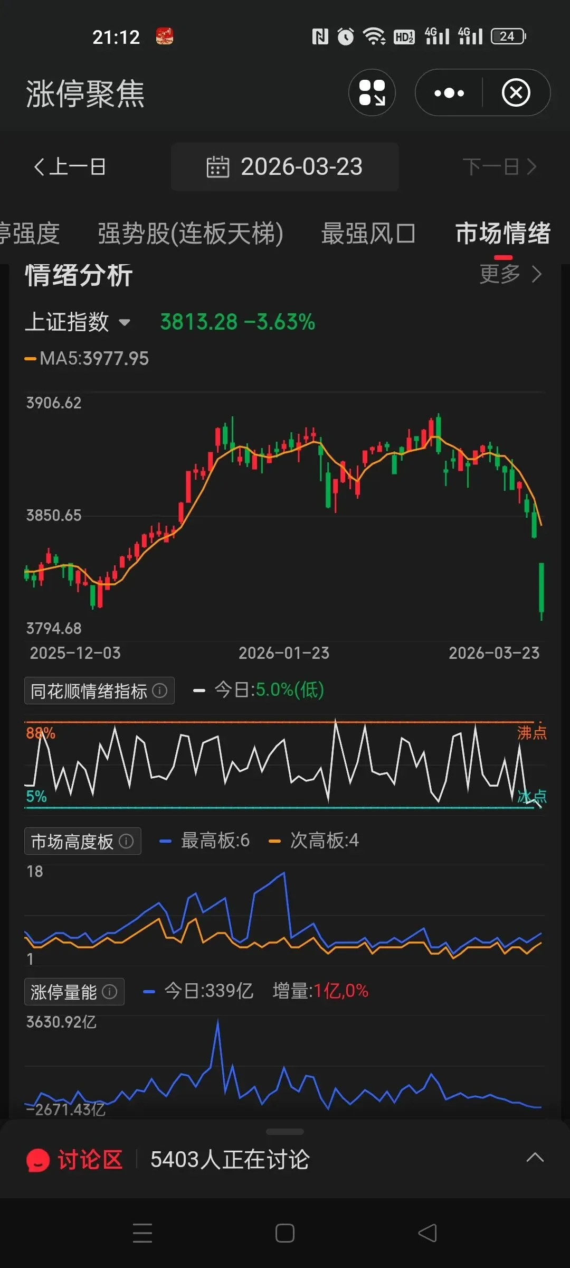Tap the notification app icon in status bar
This screenshot has width=570, height=1268.
[165, 36]
